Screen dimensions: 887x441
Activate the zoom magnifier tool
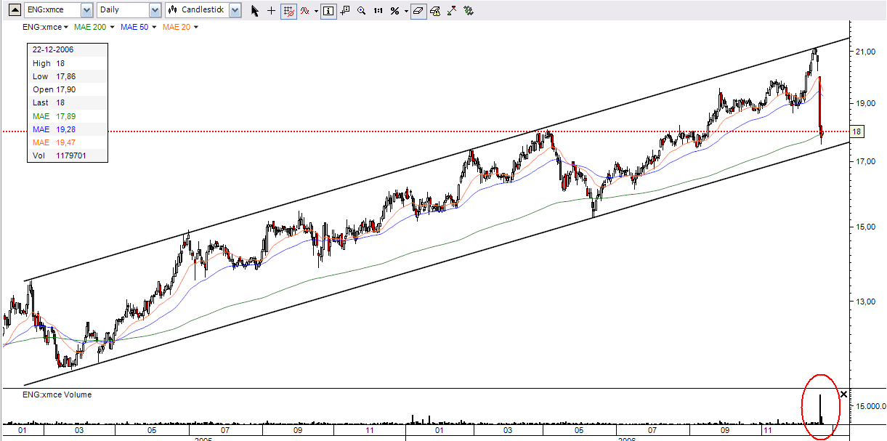pyautogui.click(x=361, y=11)
